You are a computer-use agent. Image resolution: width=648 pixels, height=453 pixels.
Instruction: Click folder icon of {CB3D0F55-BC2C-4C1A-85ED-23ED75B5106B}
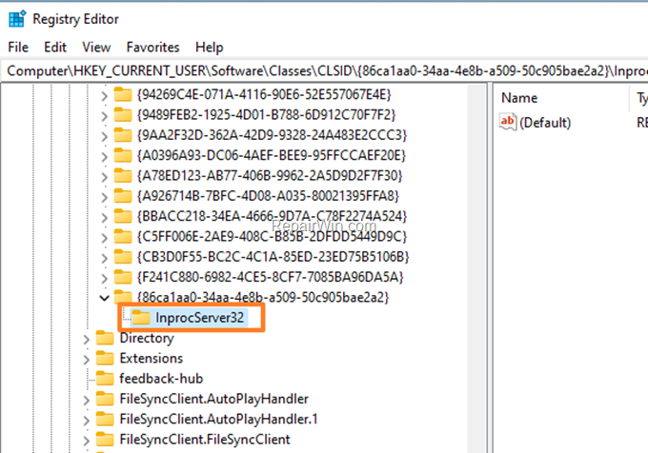123,257
